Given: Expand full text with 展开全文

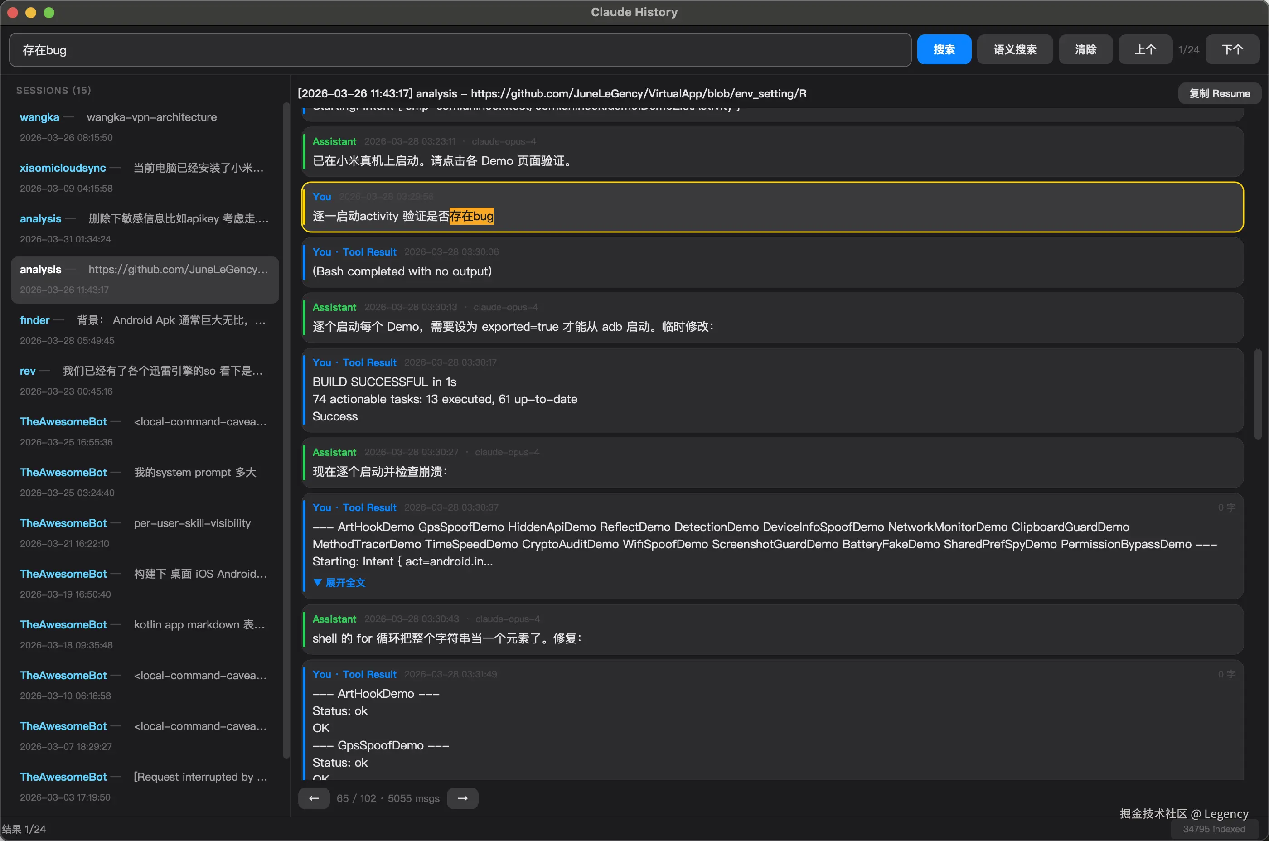Looking at the screenshot, I should pyautogui.click(x=339, y=582).
